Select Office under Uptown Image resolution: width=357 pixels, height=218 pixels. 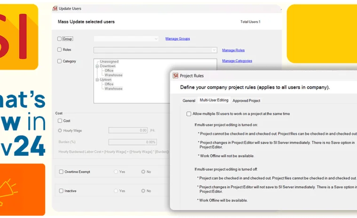click(x=109, y=84)
